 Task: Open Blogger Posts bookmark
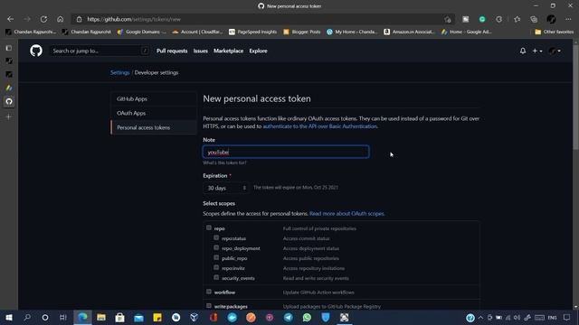pyautogui.click(x=302, y=32)
